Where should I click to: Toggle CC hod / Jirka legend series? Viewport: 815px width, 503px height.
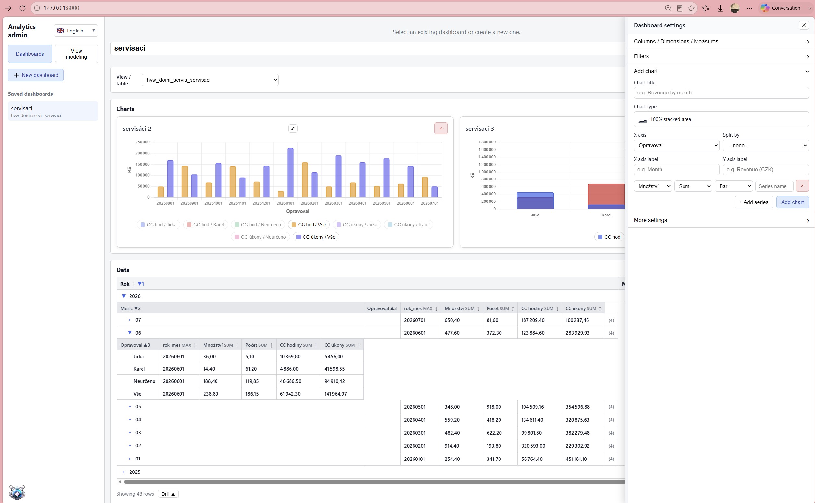pyautogui.click(x=158, y=225)
